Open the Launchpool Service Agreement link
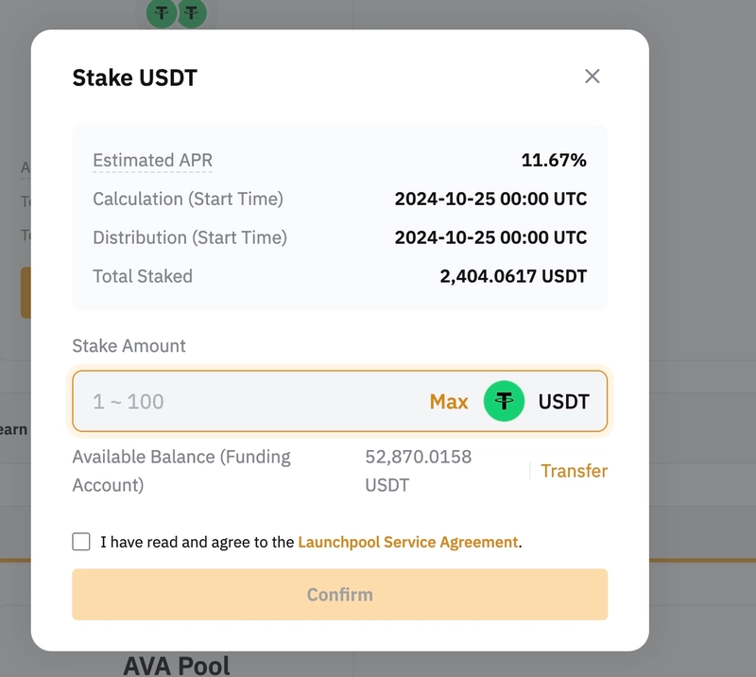 [408, 542]
